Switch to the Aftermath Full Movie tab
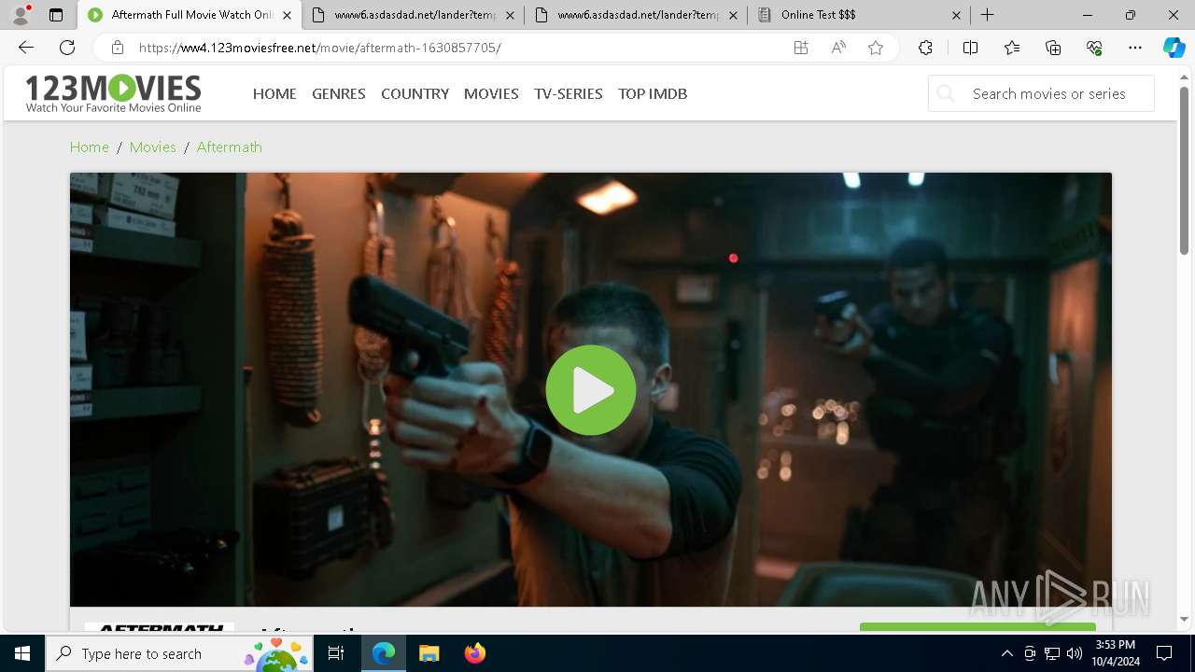 190,15
